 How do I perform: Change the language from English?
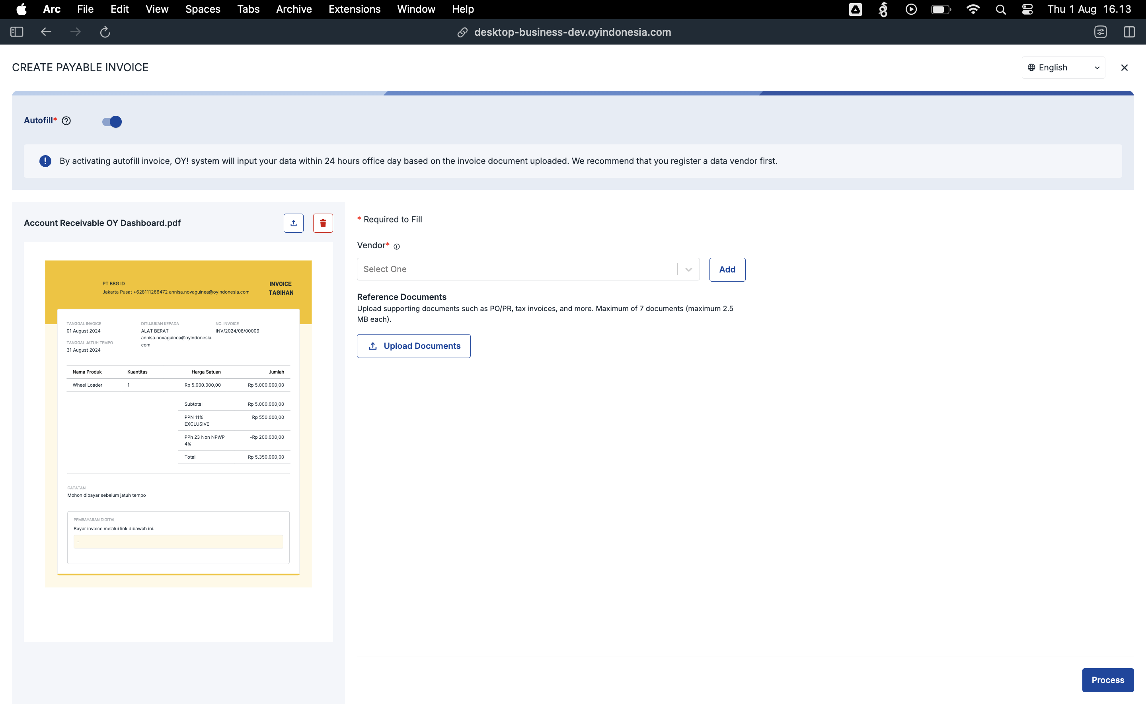1063,67
